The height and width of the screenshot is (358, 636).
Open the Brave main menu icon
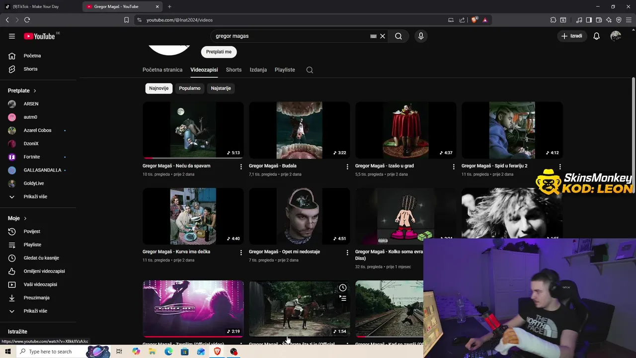pyautogui.click(x=629, y=20)
